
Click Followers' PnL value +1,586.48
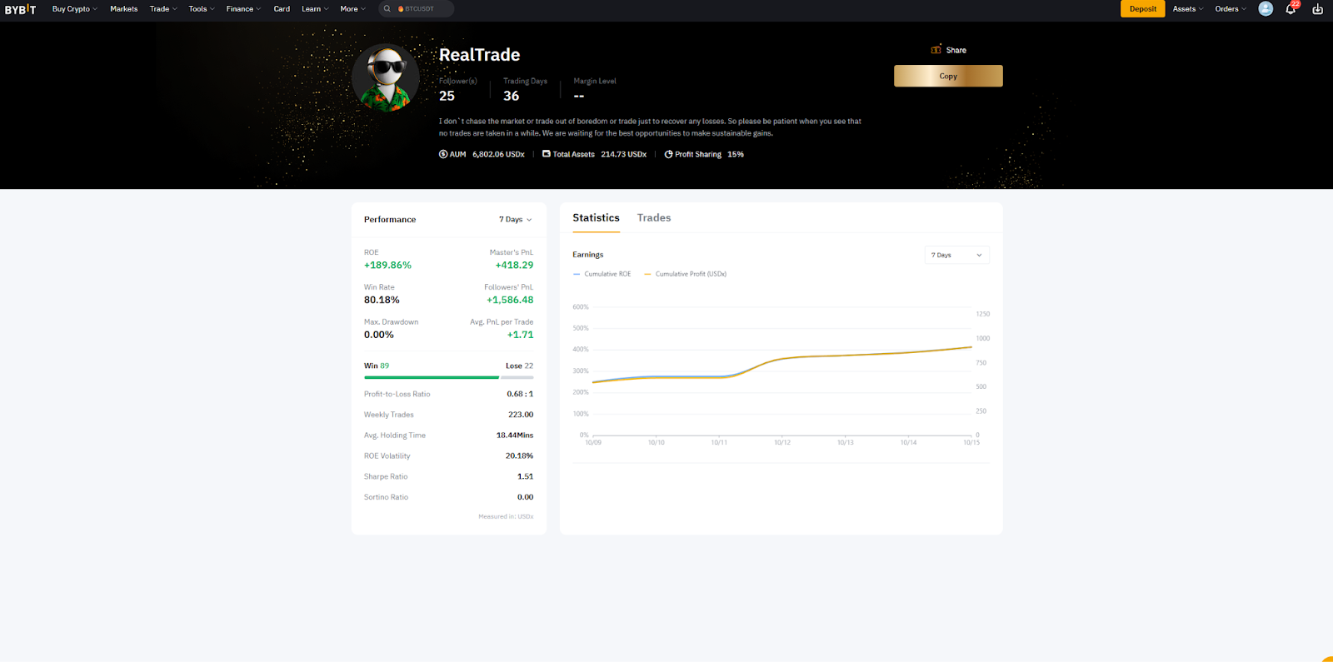click(510, 301)
